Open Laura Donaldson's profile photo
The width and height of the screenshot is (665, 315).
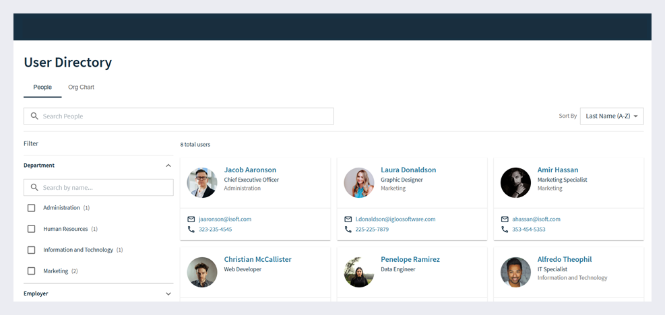pos(359,182)
